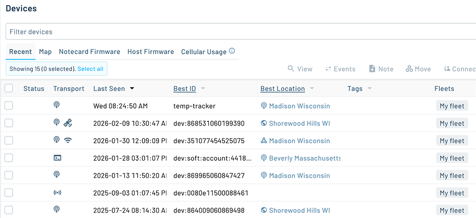476x218 pixels.
Task: Check the dev:869965060847427 row checkbox
Action: 9,175
